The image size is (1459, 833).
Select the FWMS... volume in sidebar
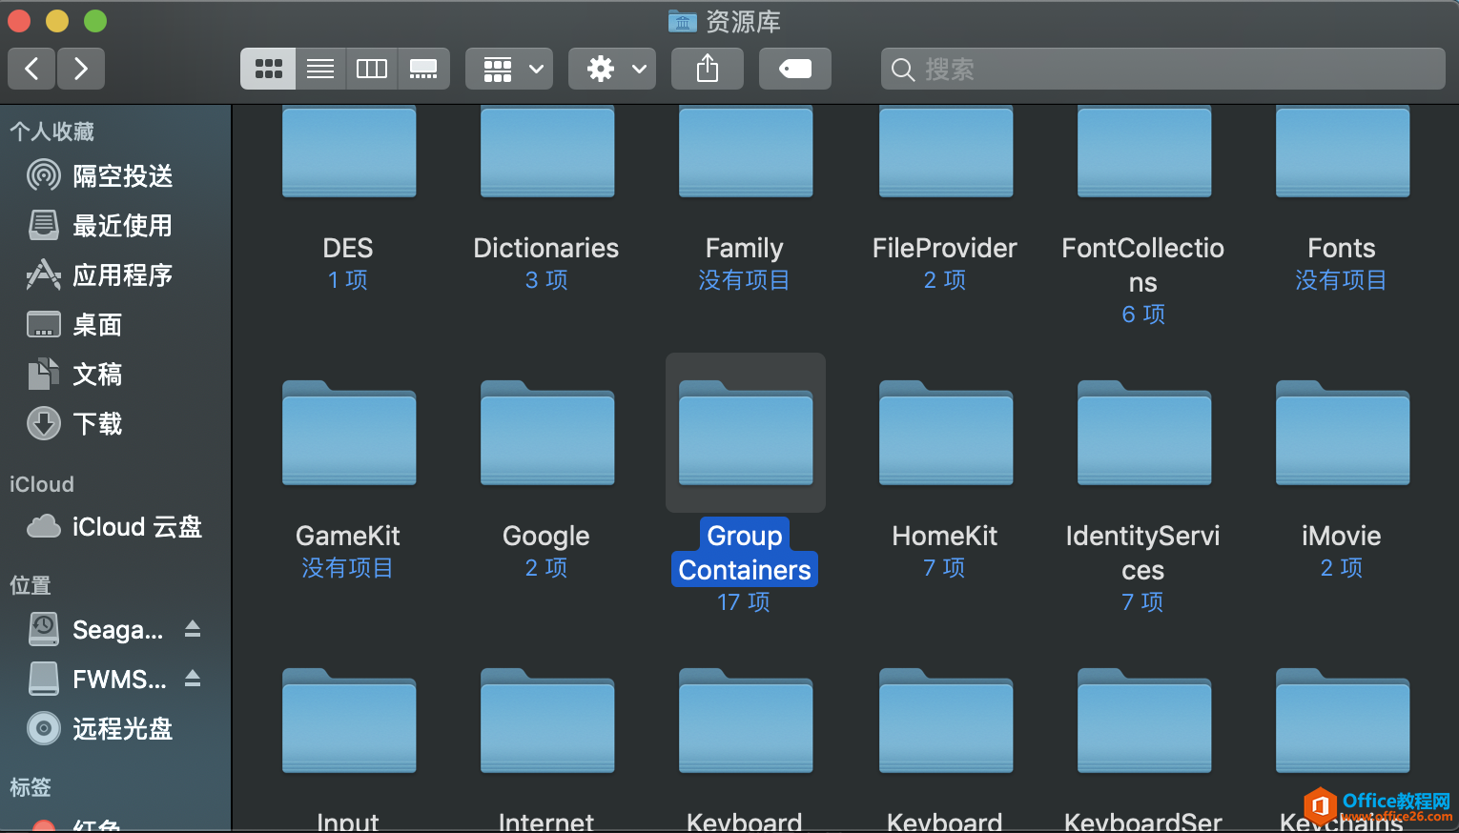[95, 680]
